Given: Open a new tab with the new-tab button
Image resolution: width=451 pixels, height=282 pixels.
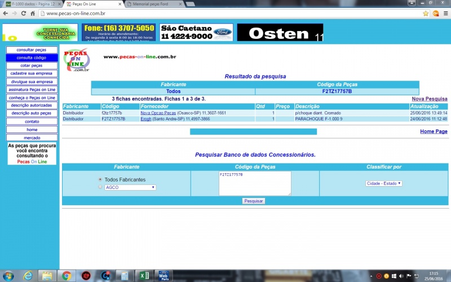Looking at the screenshot, I should coord(191,4).
